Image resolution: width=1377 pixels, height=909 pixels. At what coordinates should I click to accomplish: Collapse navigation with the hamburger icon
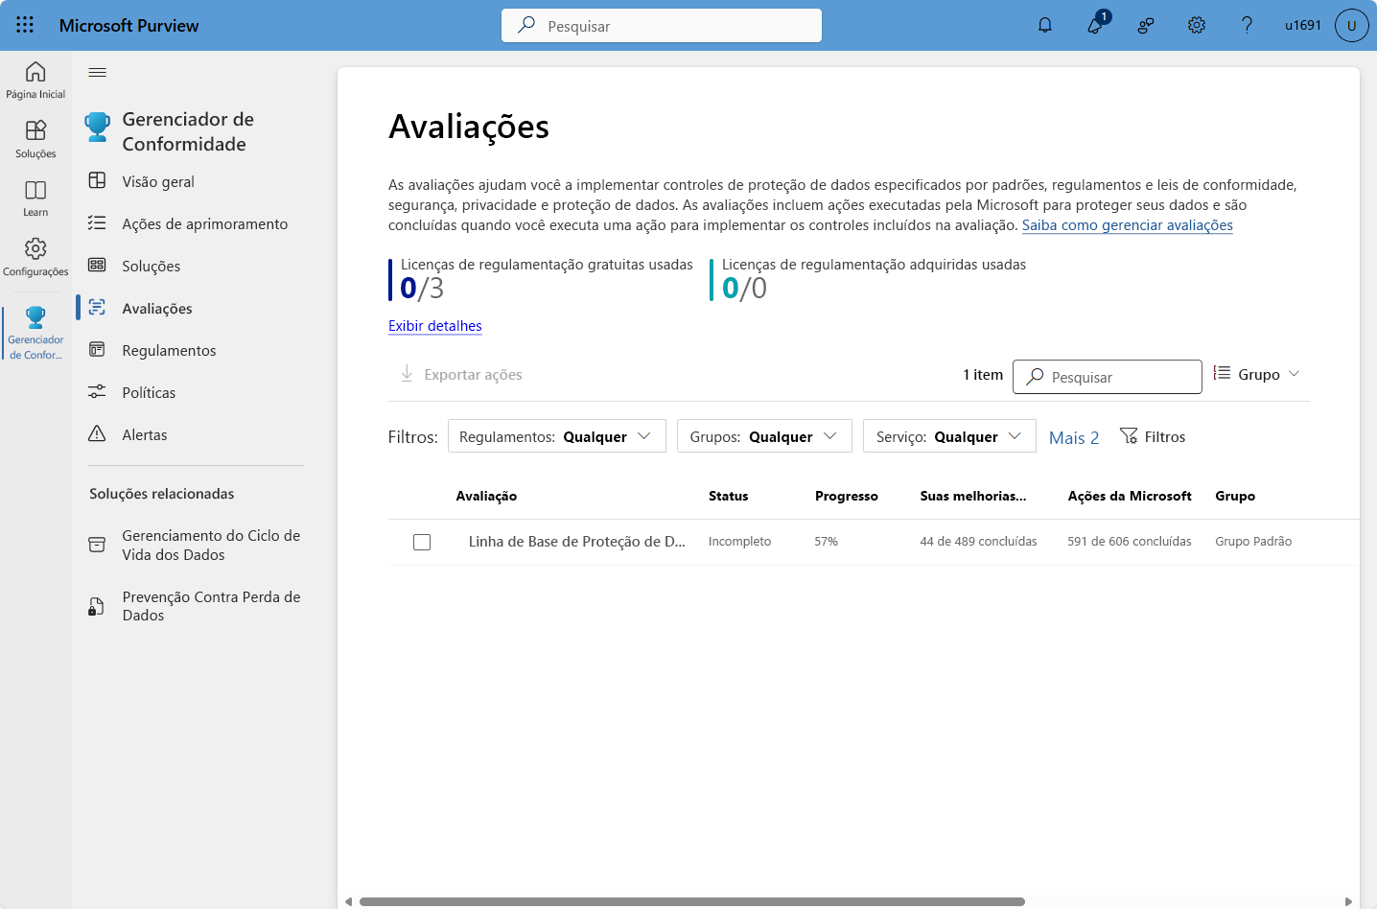(98, 72)
